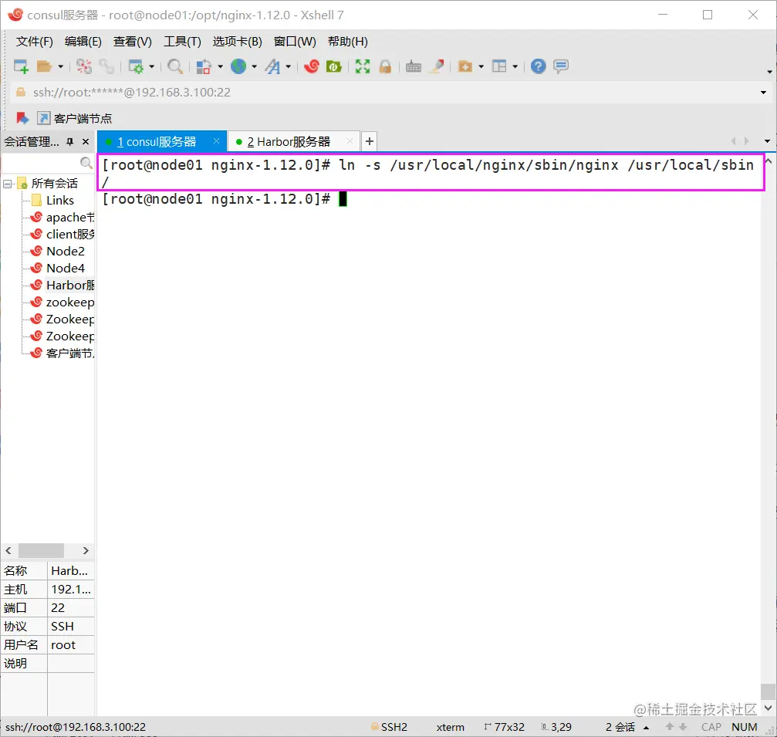Screen dimensions: 777x737
Task: Launch Xftp via green toolbar icon
Action: click(x=334, y=66)
